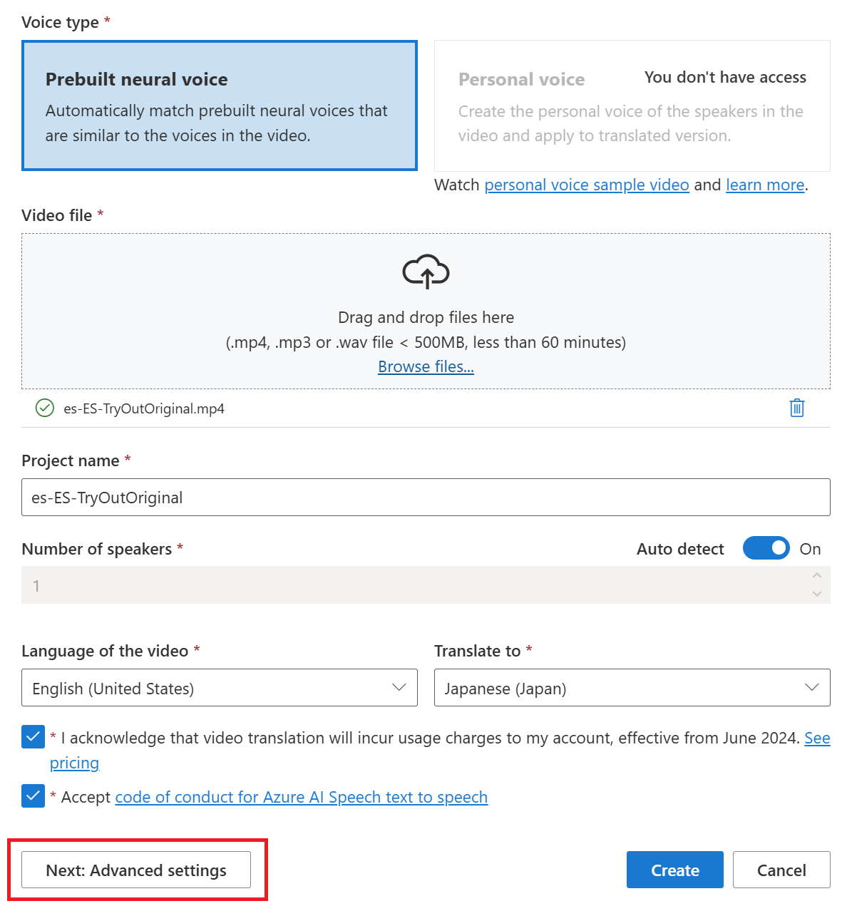Select the Prebuilt neural voice option
Screen dimensions: 847x911
tap(219, 105)
